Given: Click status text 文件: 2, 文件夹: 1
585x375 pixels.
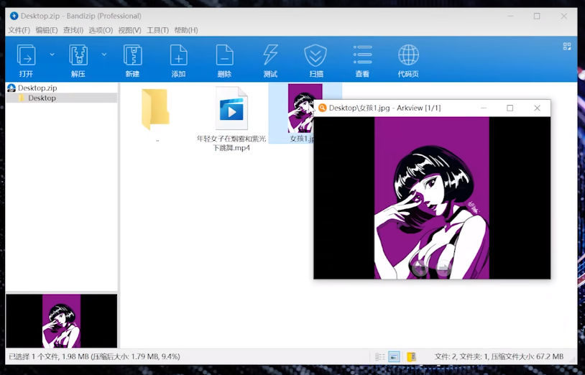Looking at the screenshot, I should pyautogui.click(x=462, y=357).
